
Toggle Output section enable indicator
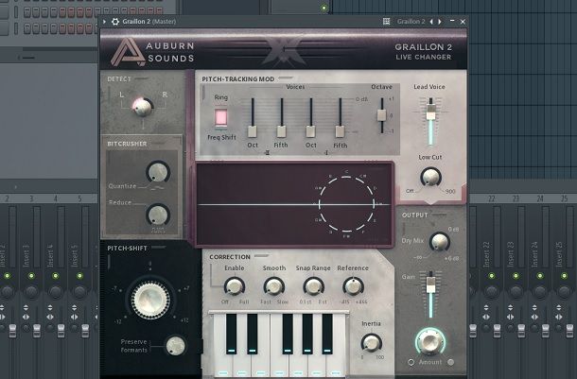point(439,215)
